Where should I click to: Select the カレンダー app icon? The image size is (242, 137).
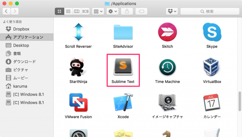click(x=212, y=103)
